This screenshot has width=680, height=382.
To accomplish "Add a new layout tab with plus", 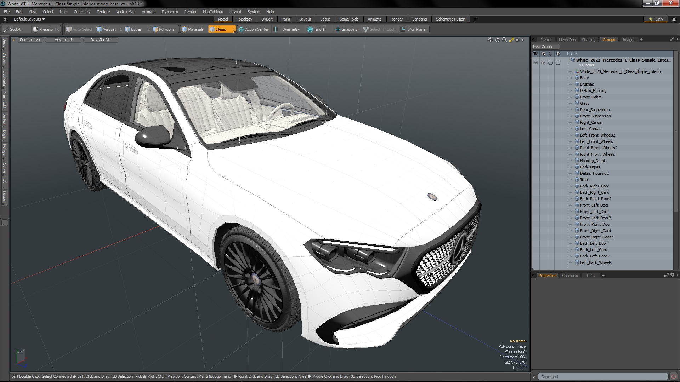I will point(475,19).
